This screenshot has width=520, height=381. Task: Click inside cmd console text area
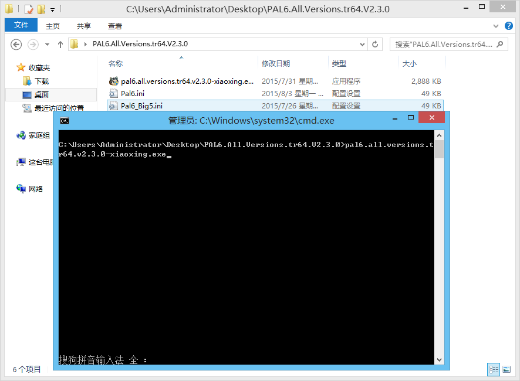(x=246, y=247)
